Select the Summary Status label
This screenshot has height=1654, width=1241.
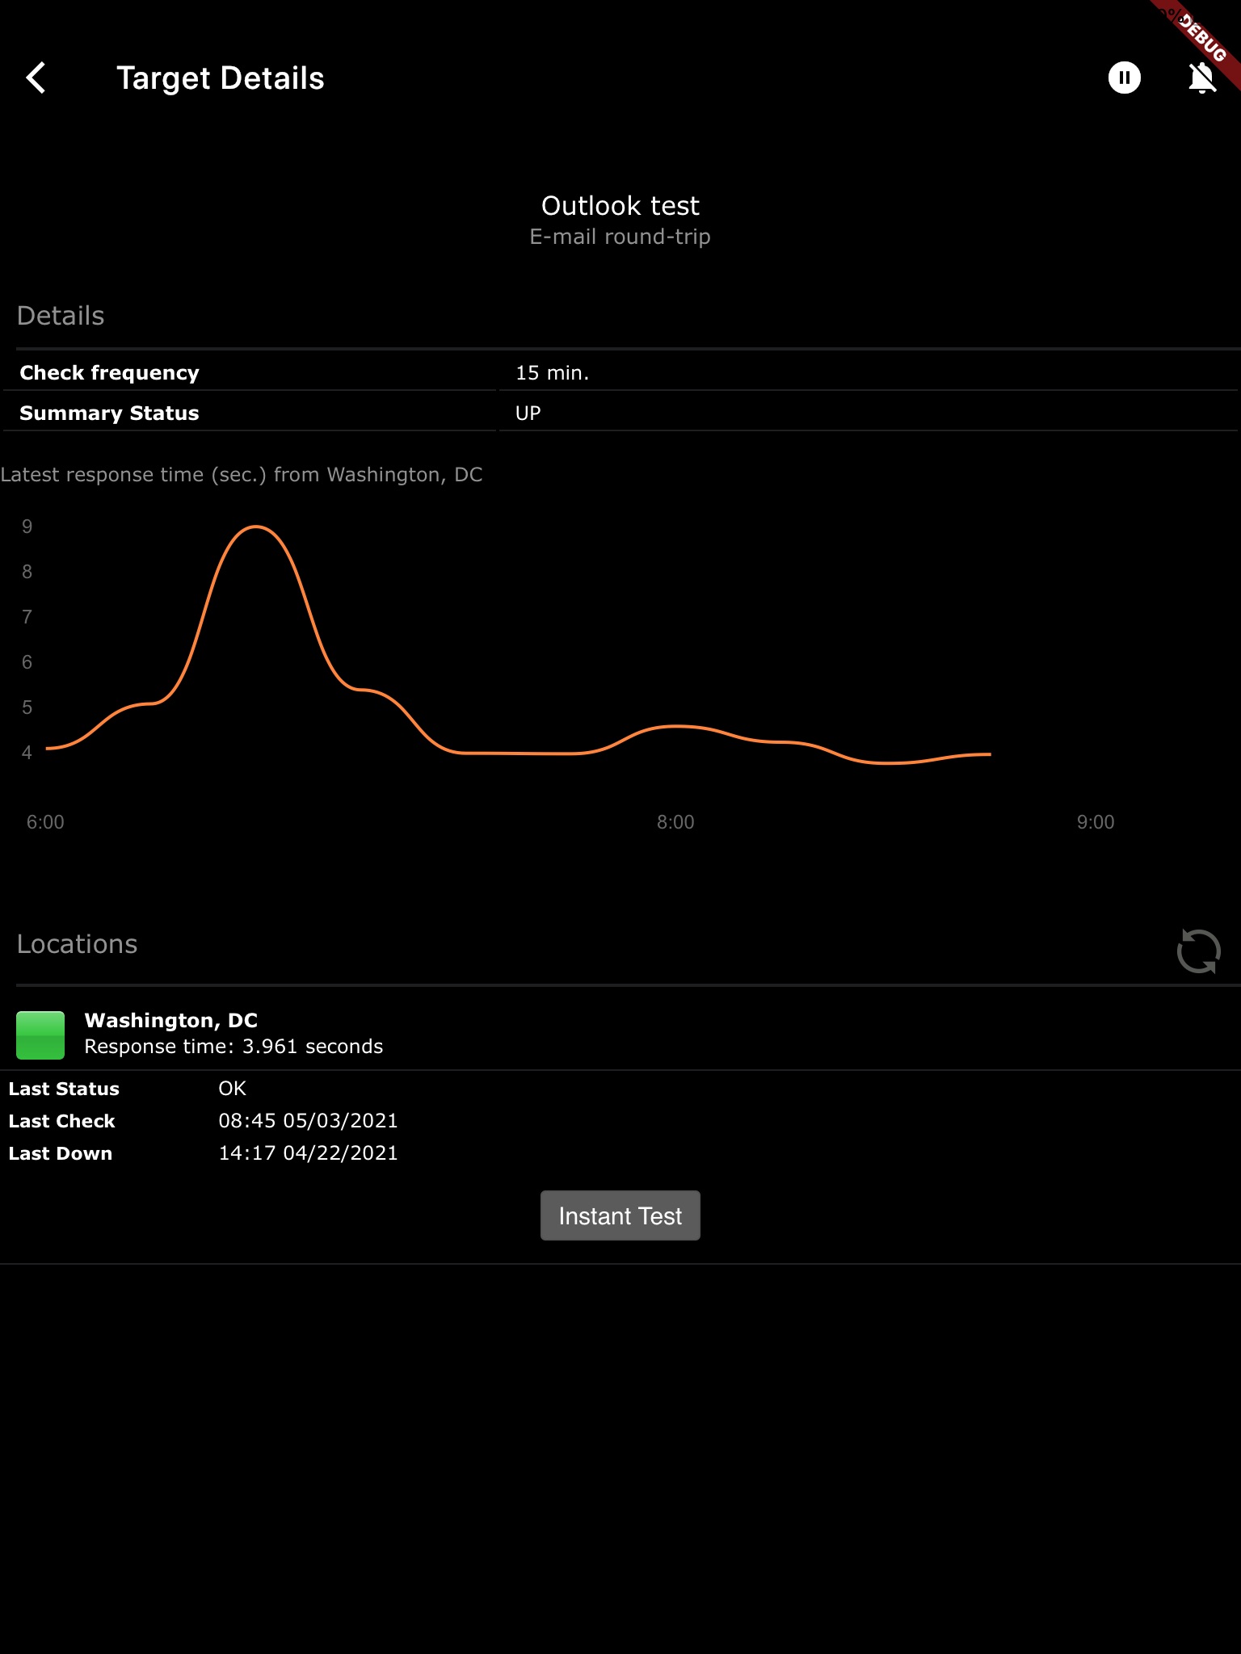109,413
